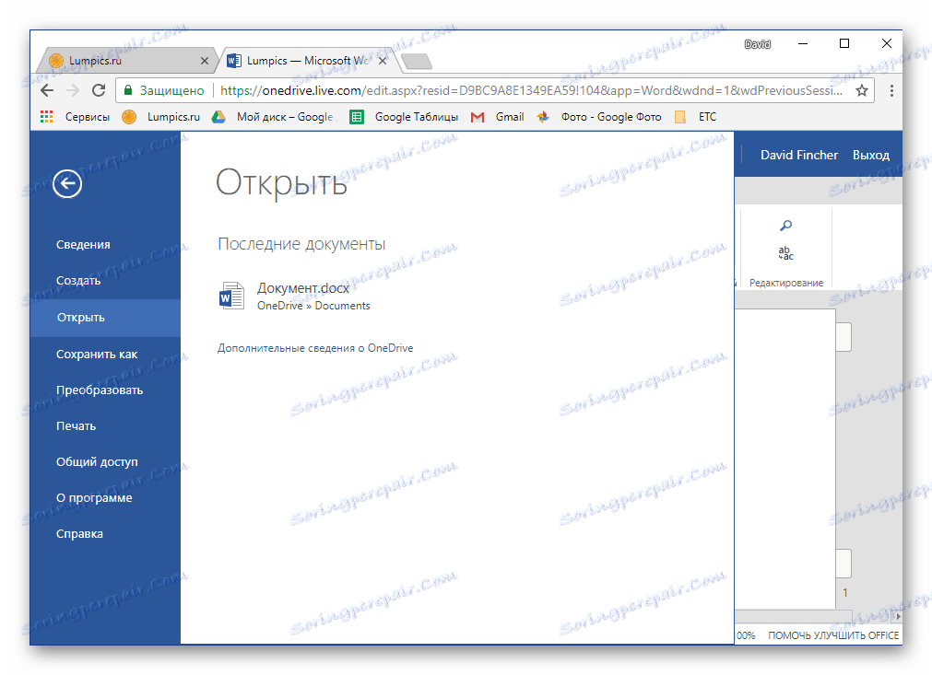Select Создать in the sidebar
This screenshot has height=675, width=932.
(x=77, y=280)
